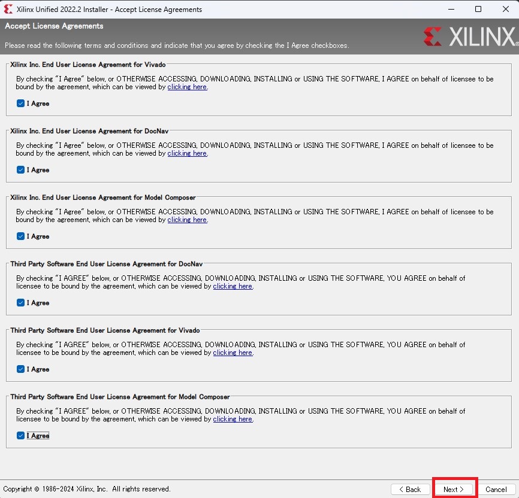Open Model Composer Xilinx EULA clicking here link
This screenshot has width=519, height=498.
click(x=187, y=220)
